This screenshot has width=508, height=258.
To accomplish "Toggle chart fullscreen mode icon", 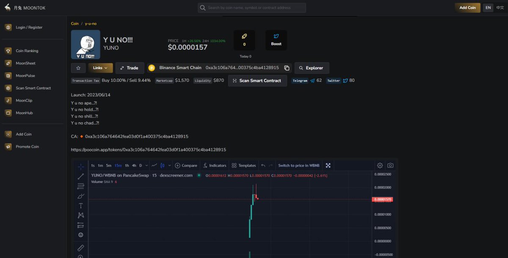I will click(x=328, y=166).
